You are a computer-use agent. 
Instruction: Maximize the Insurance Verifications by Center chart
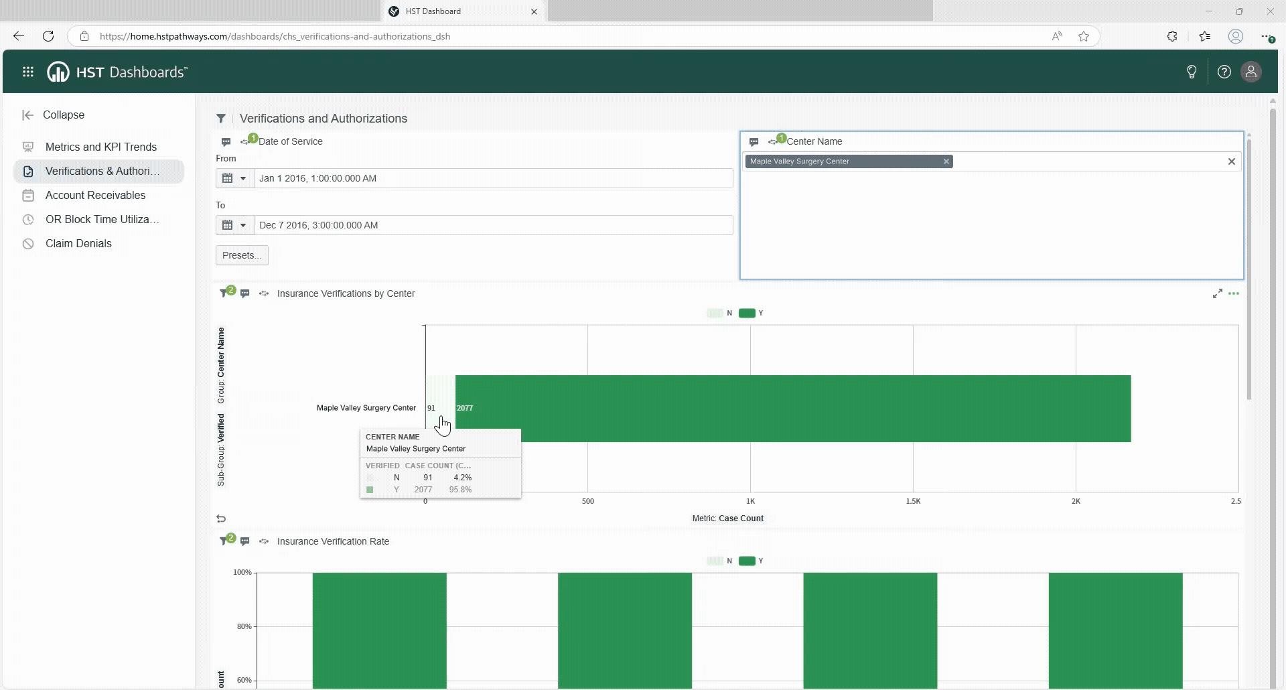click(1218, 293)
